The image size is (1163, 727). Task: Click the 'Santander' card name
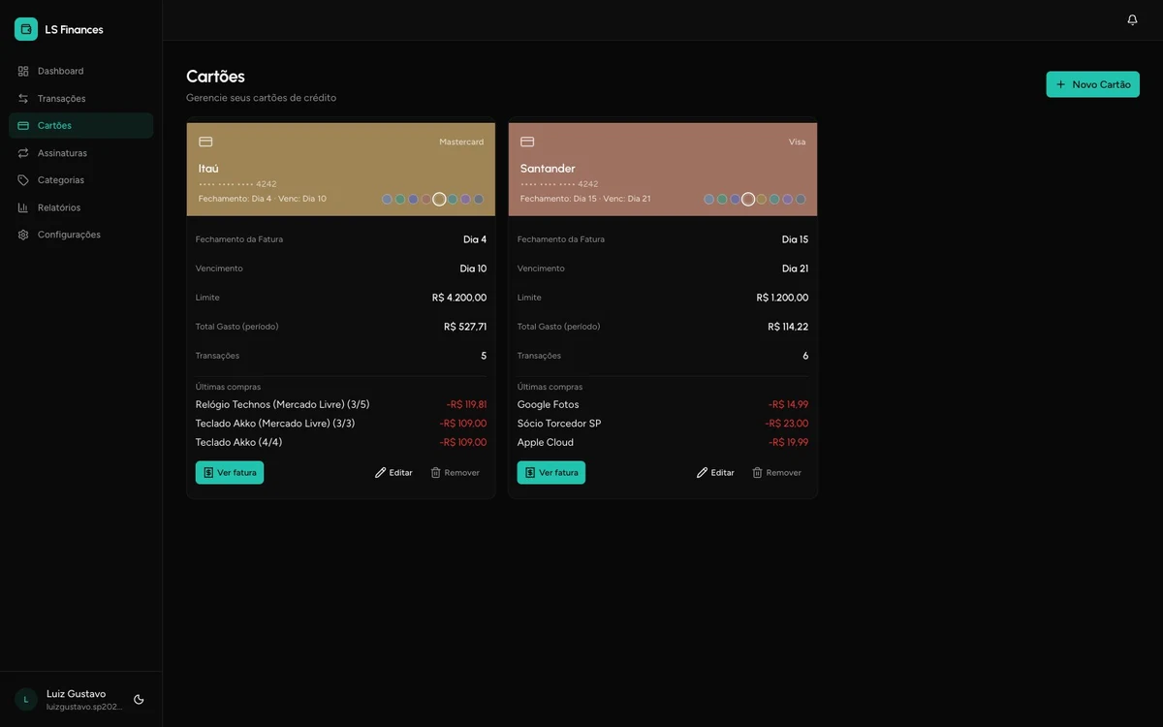(x=548, y=169)
